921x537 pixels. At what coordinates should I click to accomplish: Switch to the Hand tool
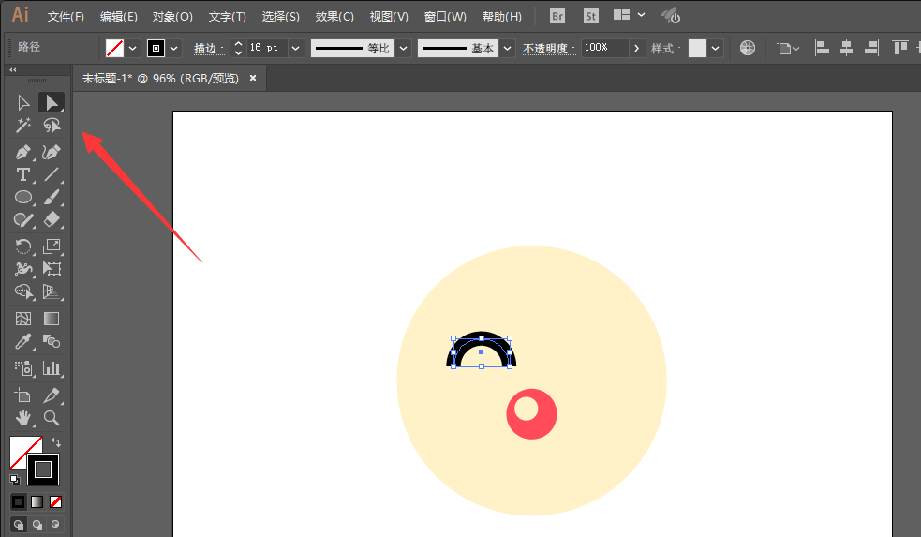click(x=23, y=418)
